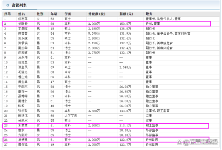Viewport: 222px width, 150px height.
Task: Click the 5.090万 shareholding cell
Action: click(x=94, y=34)
